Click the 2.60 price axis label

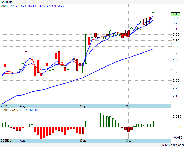pos(176,59)
